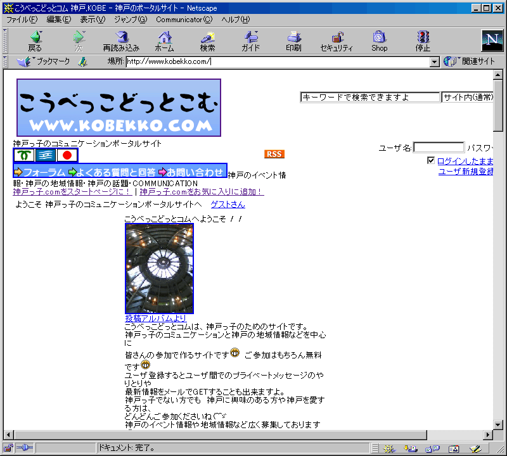Click the Japan red-circle flag icon

pyautogui.click(x=67, y=155)
